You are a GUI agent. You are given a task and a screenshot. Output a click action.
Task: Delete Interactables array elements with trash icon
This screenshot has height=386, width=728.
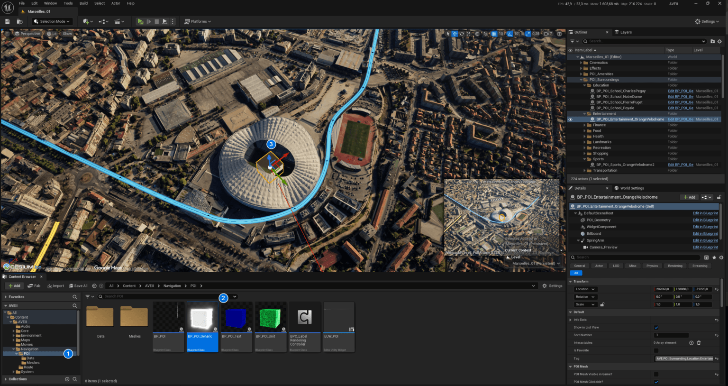click(x=699, y=343)
